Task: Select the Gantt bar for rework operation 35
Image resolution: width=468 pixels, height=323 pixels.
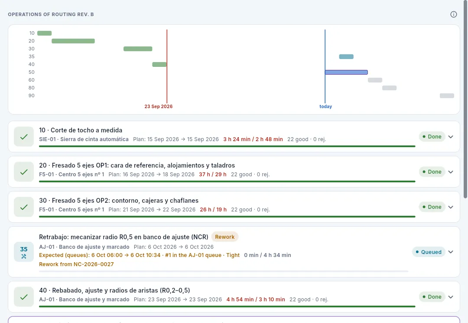Action: [346, 56]
